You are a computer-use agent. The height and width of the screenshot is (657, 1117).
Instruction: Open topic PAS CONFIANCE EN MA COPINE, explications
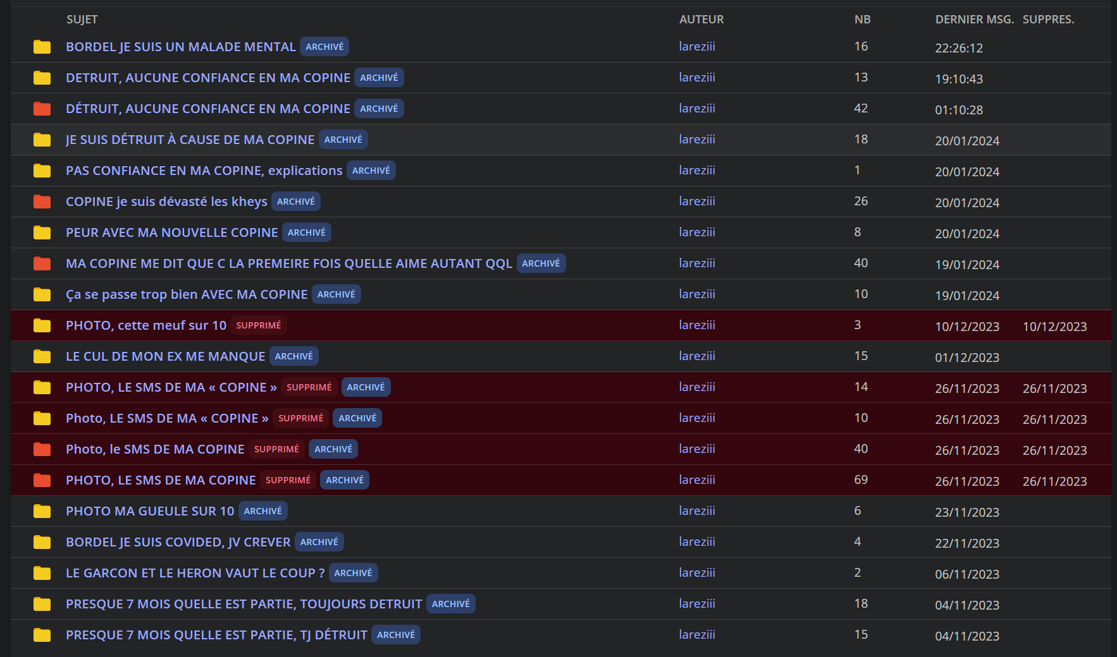pos(204,171)
